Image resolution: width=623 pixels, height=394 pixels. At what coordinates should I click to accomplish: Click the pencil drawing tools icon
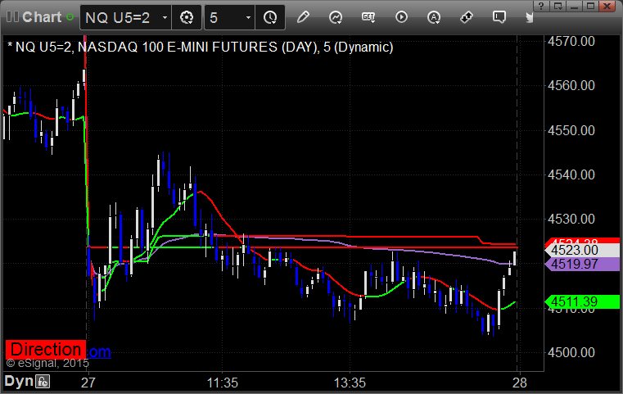303,16
